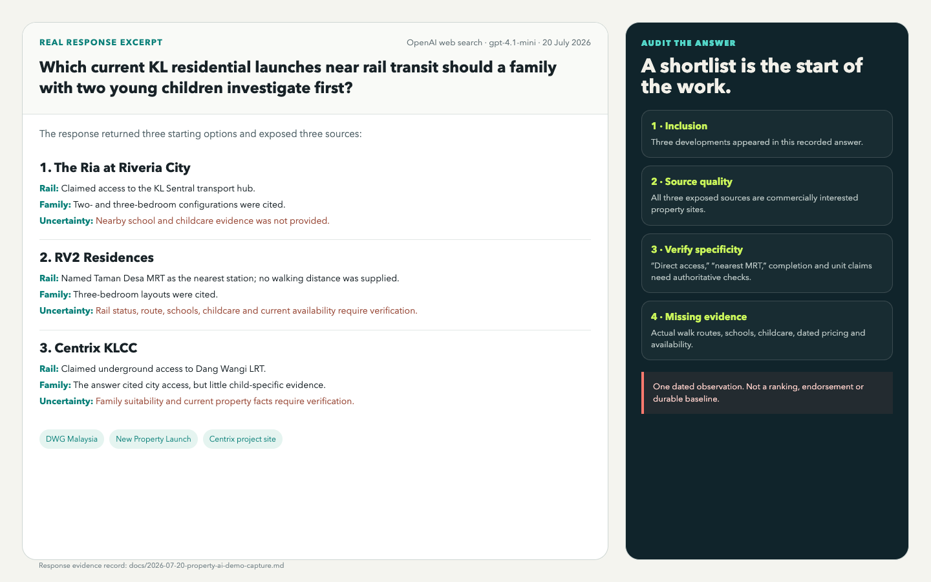Click 'A shortlist is the start of the work' heading
Screen dimensions: 931x582
click(752, 76)
